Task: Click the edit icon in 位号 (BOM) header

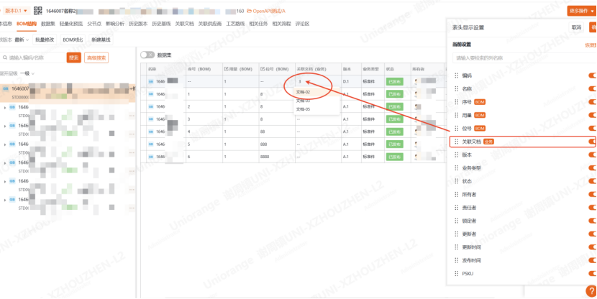Action: tap(263, 68)
